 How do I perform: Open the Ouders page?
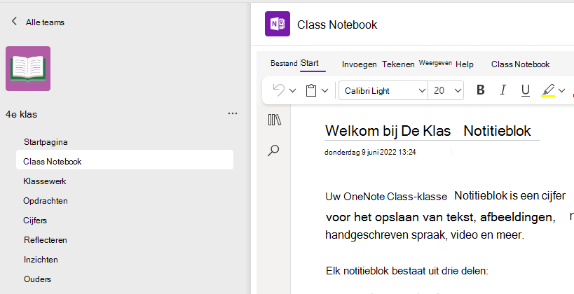point(37,279)
